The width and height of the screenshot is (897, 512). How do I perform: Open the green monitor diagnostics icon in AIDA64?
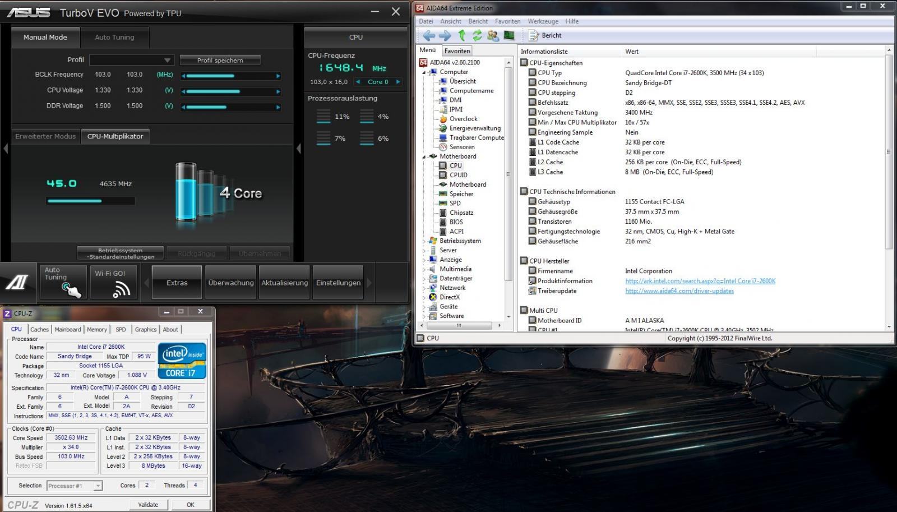point(509,35)
